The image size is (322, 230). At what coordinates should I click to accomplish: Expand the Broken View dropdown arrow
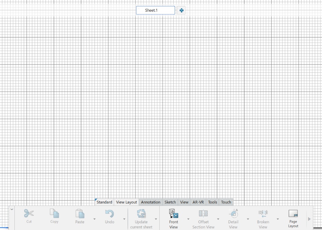coord(278,219)
